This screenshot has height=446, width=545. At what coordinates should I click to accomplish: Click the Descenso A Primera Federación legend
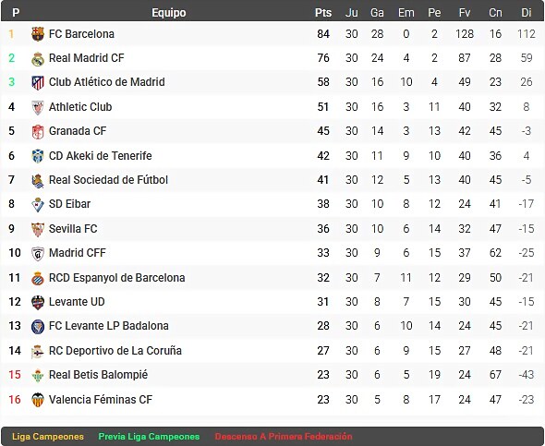(284, 437)
